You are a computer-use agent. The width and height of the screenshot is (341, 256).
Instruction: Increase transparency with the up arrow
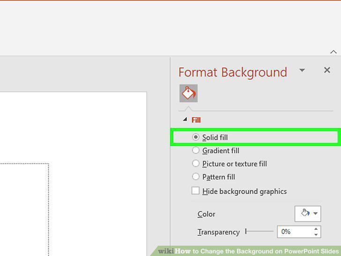coord(316,229)
